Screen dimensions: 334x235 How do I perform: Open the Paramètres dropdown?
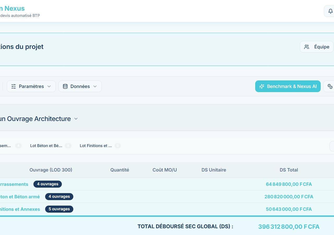(x=31, y=86)
